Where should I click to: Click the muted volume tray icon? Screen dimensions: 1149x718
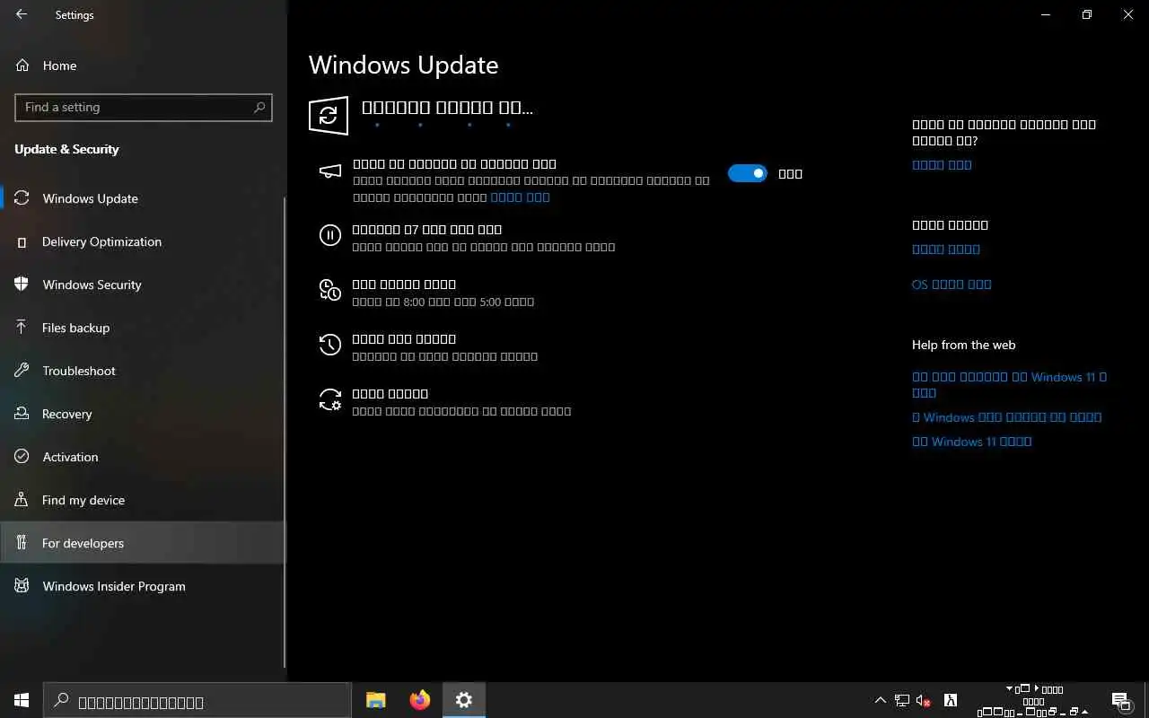pyautogui.click(x=924, y=700)
